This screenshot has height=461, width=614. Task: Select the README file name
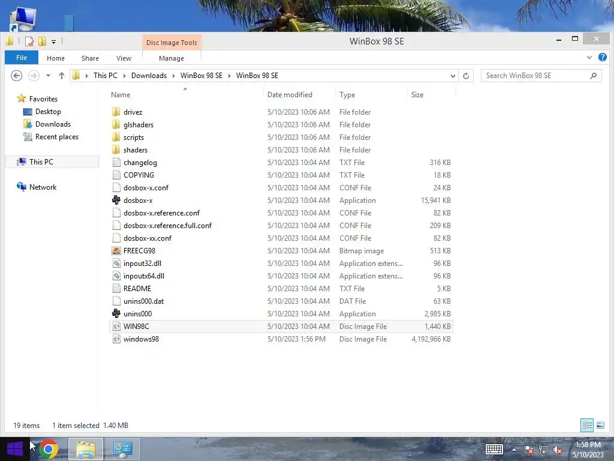tap(137, 289)
